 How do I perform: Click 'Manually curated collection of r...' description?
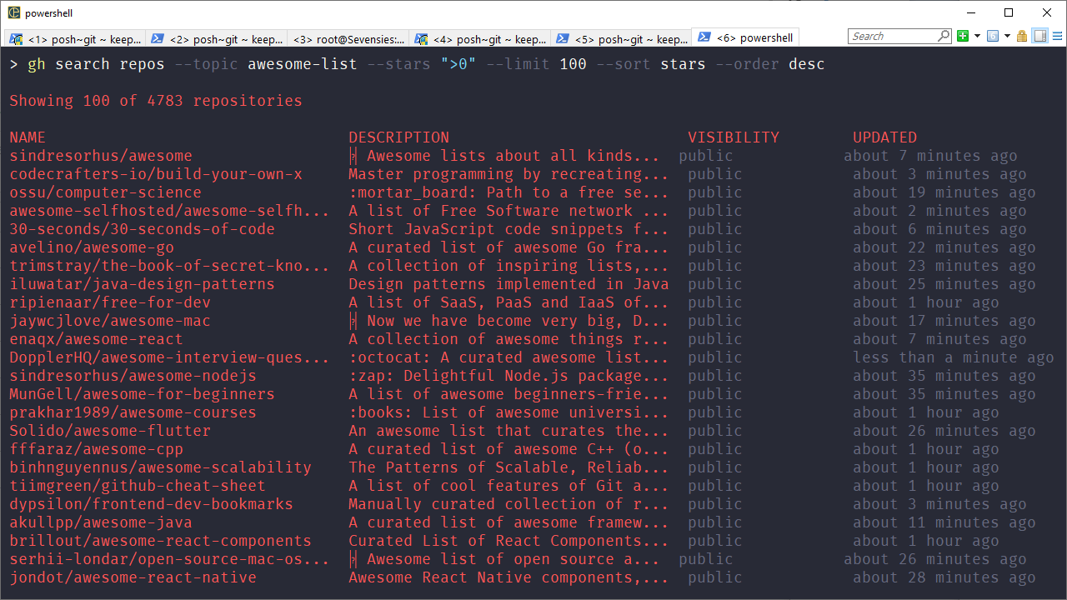[508, 504]
